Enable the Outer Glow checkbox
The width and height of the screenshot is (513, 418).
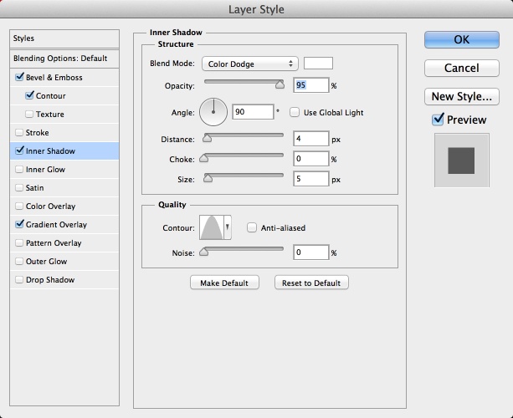(x=19, y=261)
